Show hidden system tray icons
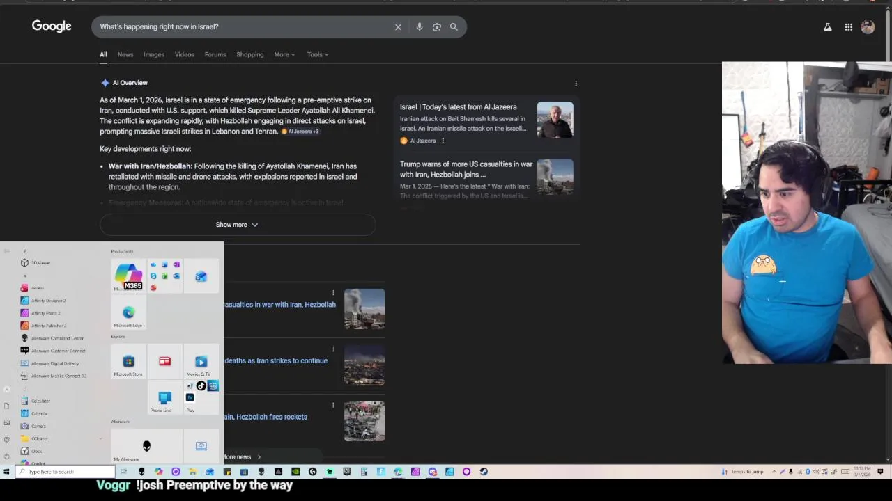The height and width of the screenshot is (501, 892). [x=774, y=472]
